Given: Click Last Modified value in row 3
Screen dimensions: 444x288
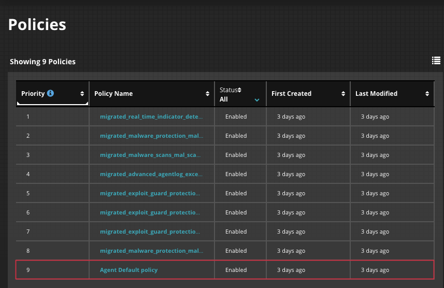Looking at the screenshot, I should point(375,155).
